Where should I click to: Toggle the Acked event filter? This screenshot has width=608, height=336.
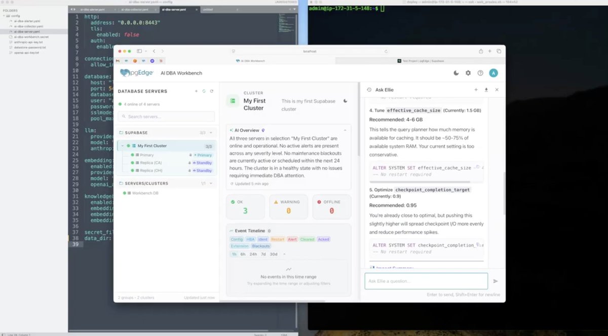pyautogui.click(x=323, y=239)
